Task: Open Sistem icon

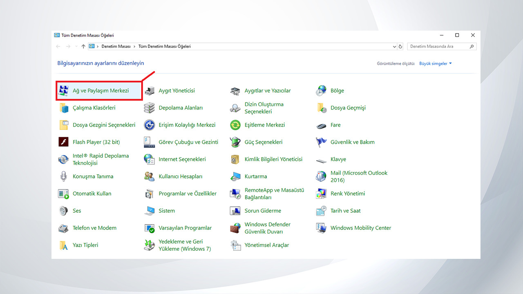Action: click(x=150, y=211)
